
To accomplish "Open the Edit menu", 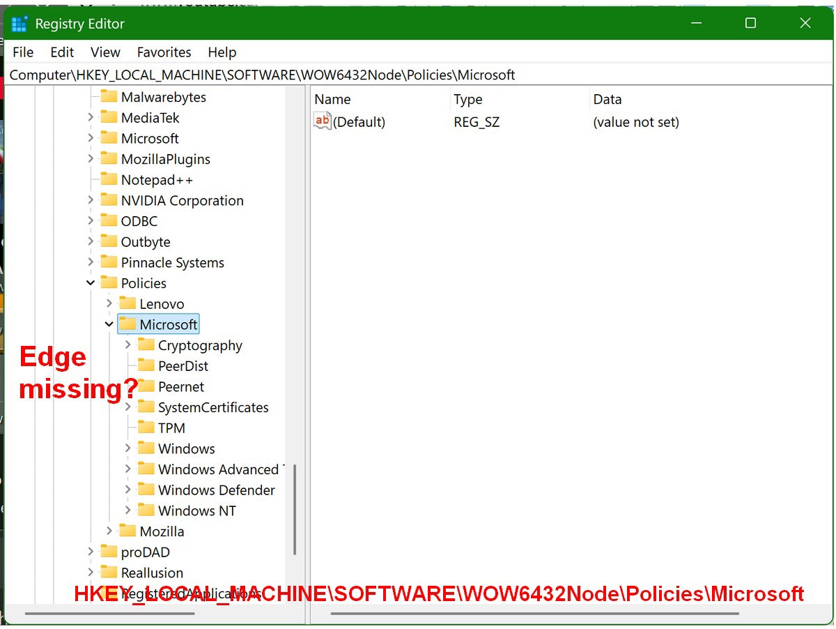I will [x=62, y=52].
